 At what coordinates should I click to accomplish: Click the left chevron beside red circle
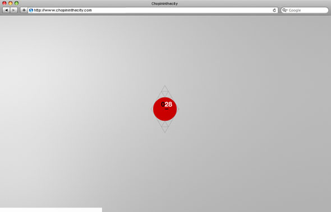(151, 109)
